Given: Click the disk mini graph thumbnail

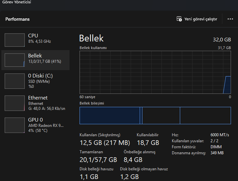Looking at the screenshot, I should [15, 81].
